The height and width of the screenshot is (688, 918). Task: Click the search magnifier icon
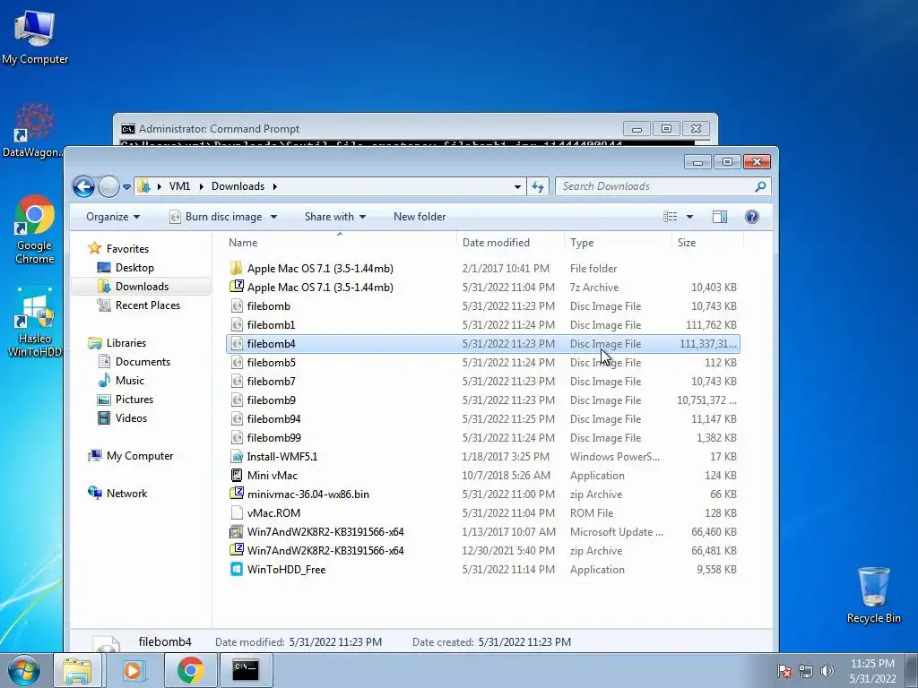pyautogui.click(x=760, y=186)
